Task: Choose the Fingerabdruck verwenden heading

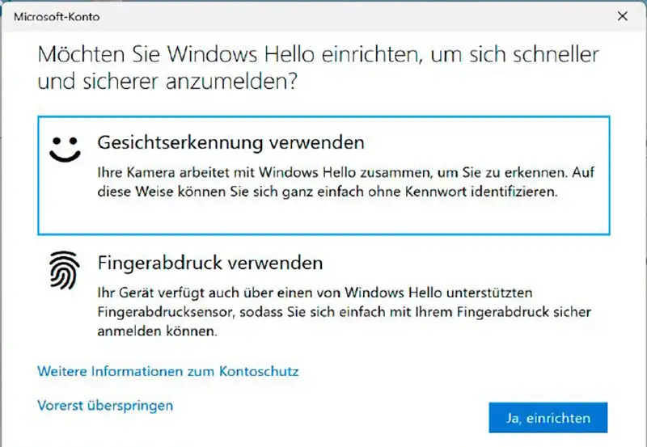Action: pyautogui.click(x=210, y=263)
